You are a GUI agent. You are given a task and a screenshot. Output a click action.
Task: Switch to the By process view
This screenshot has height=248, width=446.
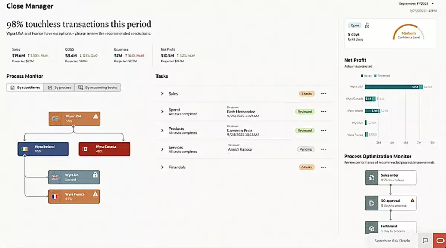[x=59, y=88]
